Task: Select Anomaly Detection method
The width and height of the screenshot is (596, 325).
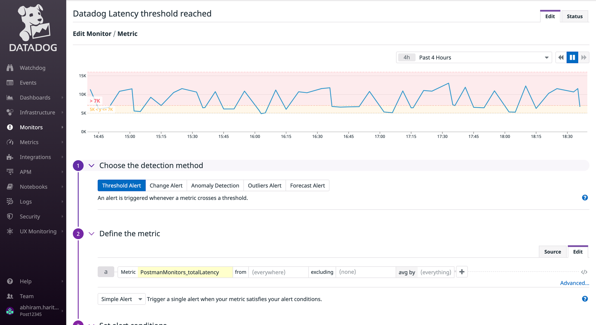Action: click(x=215, y=185)
